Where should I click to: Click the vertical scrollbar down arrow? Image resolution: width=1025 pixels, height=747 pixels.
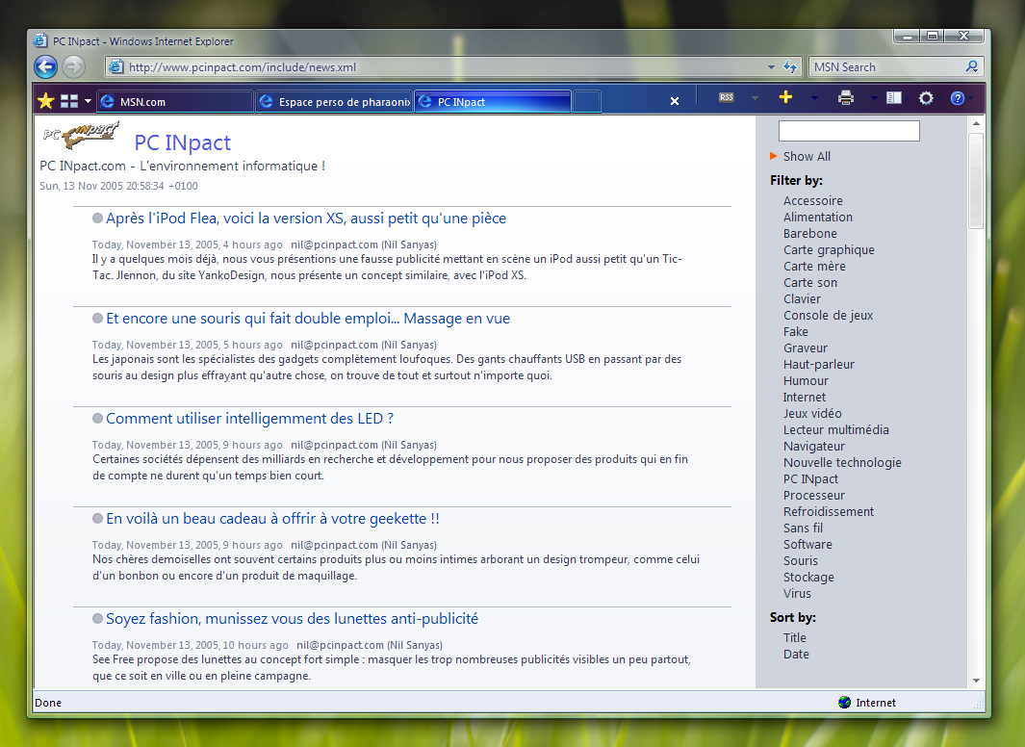[976, 680]
